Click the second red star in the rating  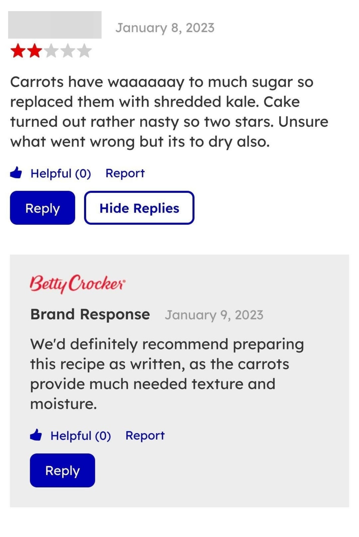pos(35,50)
